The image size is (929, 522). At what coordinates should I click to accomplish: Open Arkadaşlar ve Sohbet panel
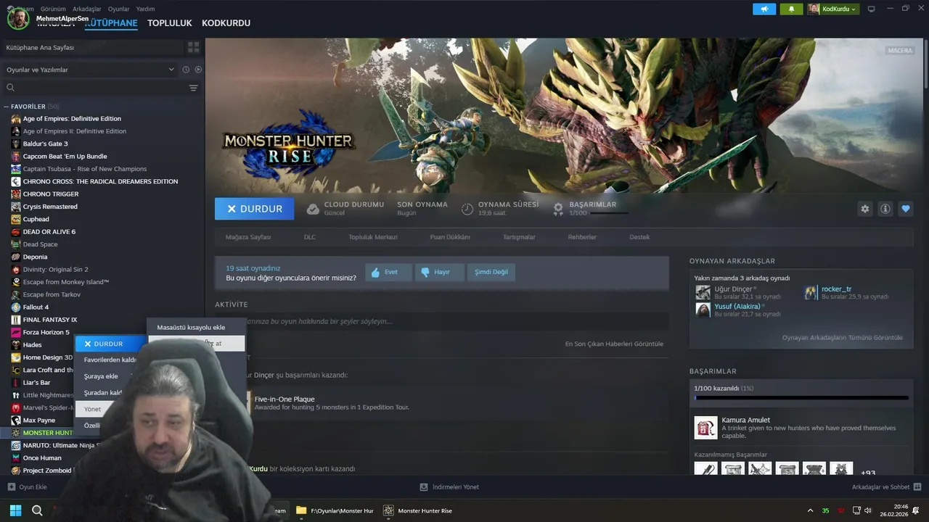click(x=886, y=487)
